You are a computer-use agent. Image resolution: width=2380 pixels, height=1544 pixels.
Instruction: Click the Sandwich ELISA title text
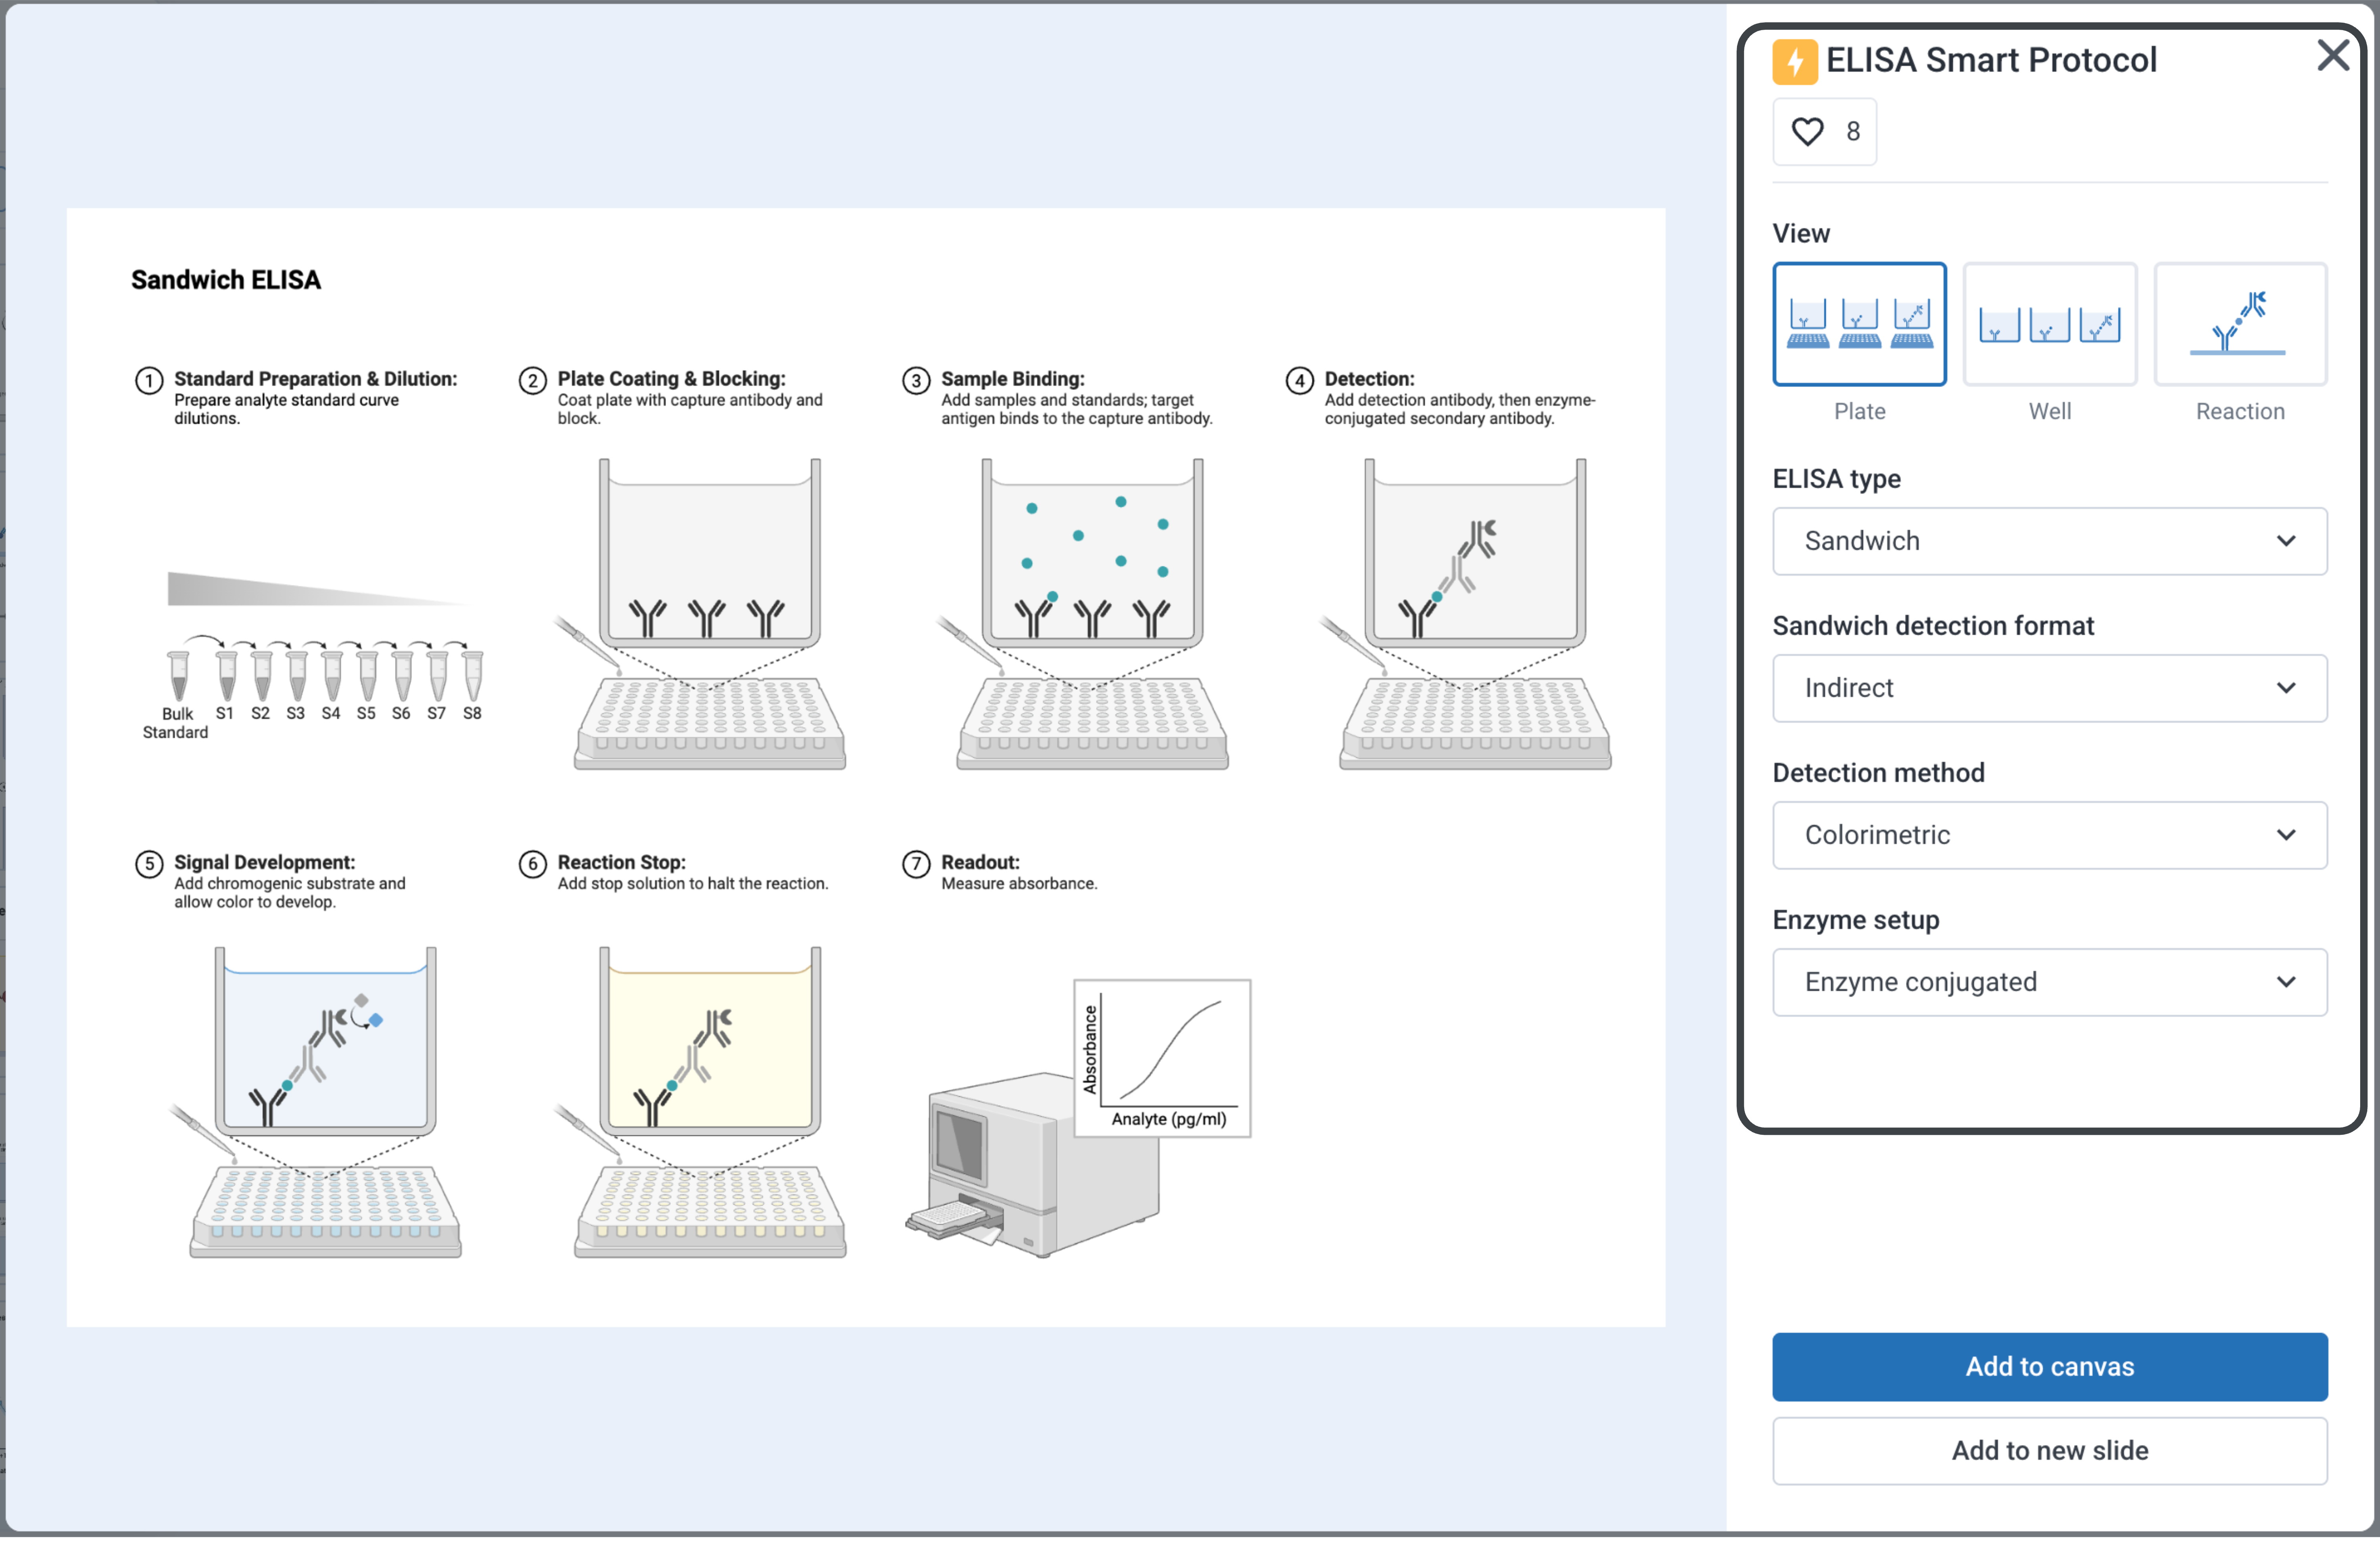click(226, 280)
